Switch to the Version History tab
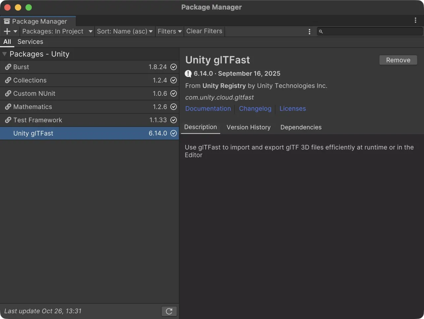Viewport: 424px width, 319px height. (x=248, y=127)
